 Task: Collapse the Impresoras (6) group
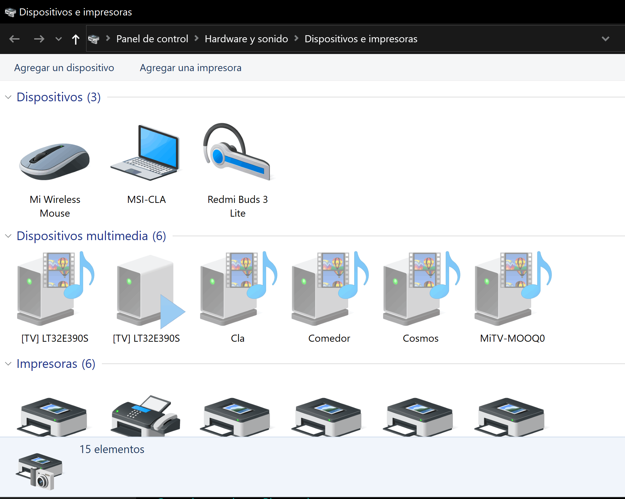(x=8, y=364)
